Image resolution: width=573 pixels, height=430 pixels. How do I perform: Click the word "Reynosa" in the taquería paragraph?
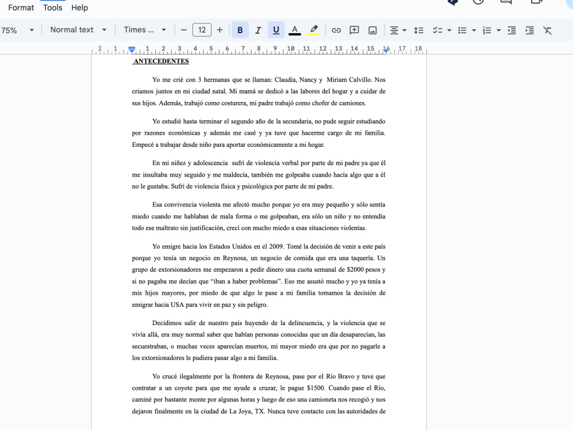tap(234, 258)
